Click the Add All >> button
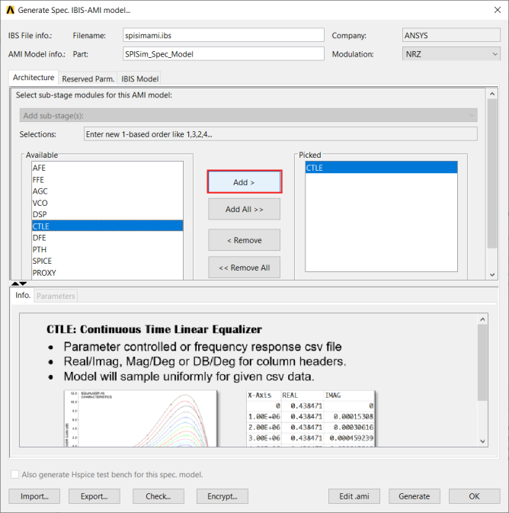 point(245,209)
